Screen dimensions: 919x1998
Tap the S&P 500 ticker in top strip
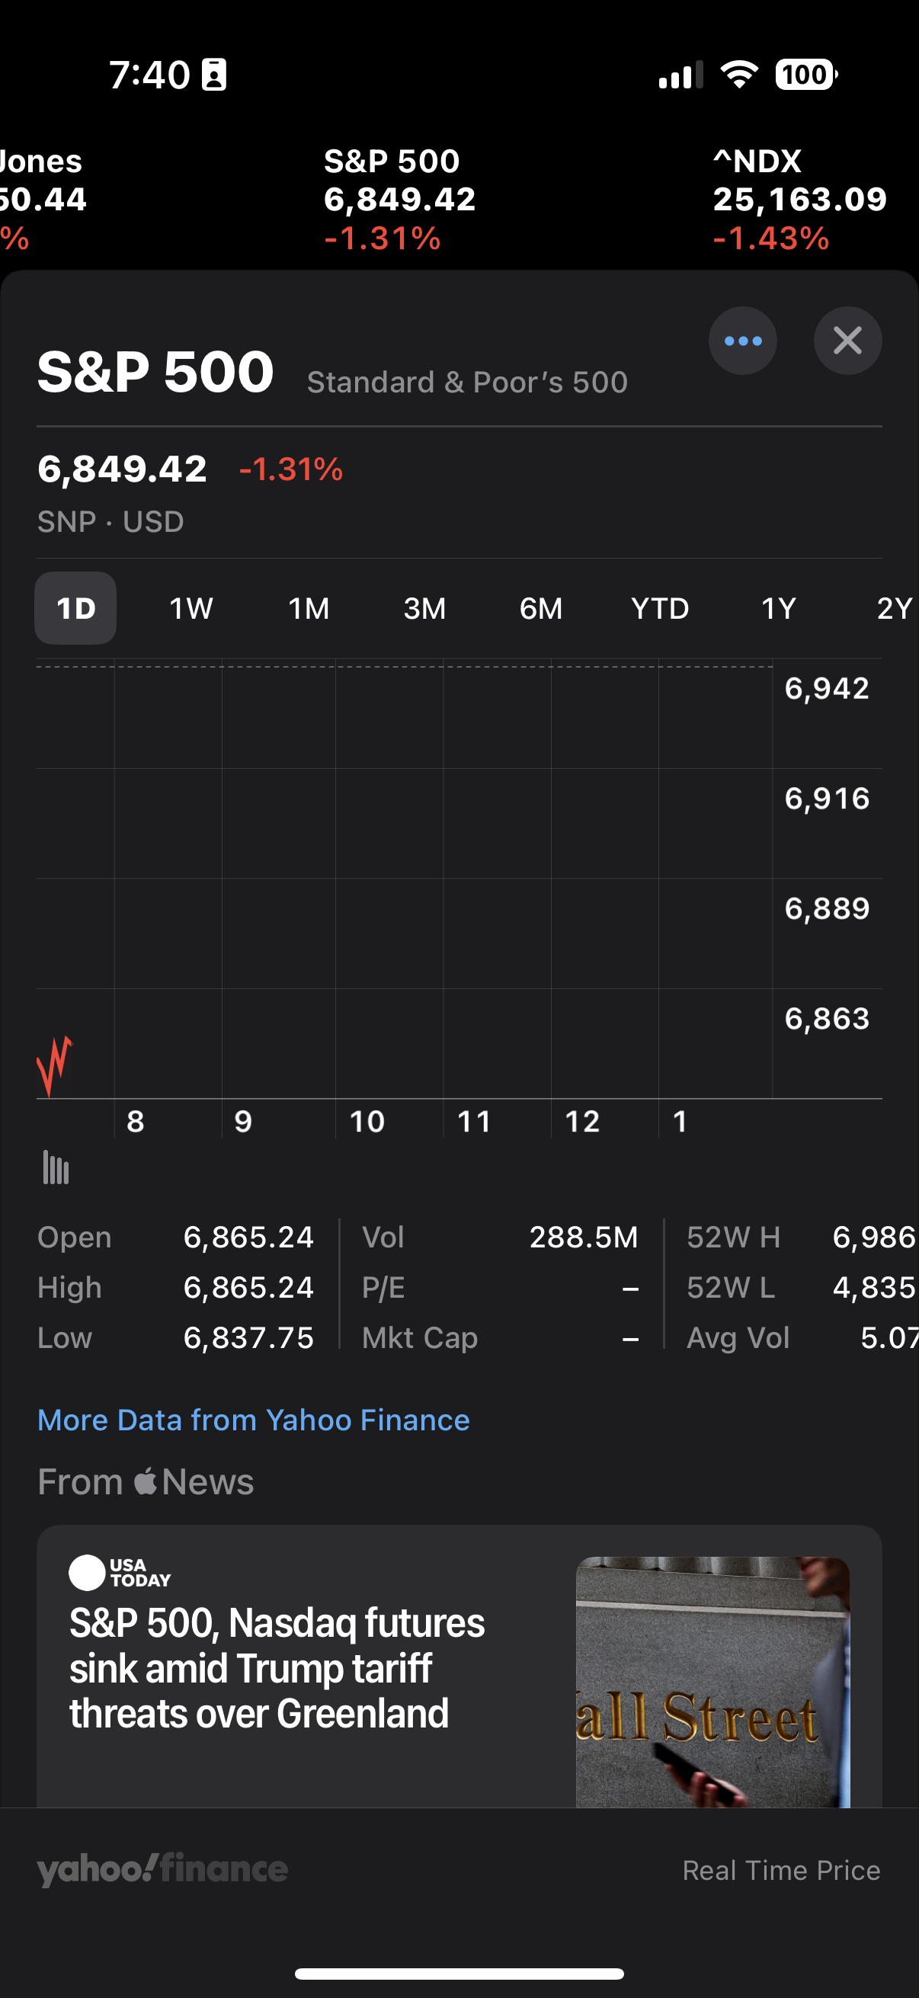coord(399,200)
